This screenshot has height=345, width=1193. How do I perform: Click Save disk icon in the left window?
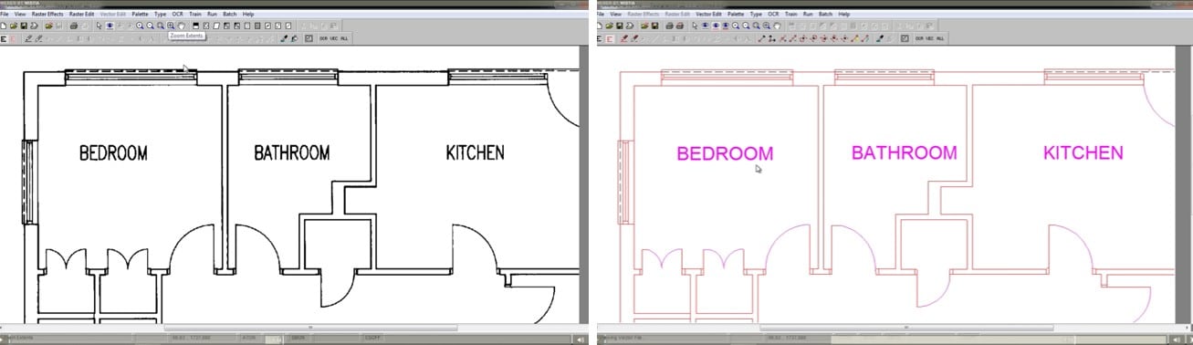[24, 26]
